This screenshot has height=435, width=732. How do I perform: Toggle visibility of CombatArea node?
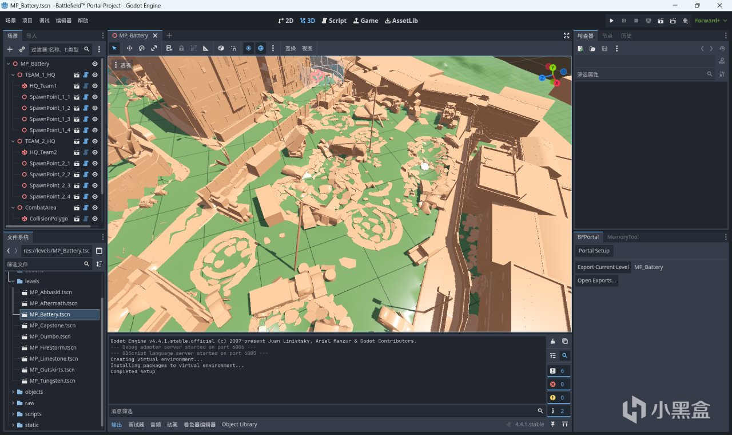95,208
